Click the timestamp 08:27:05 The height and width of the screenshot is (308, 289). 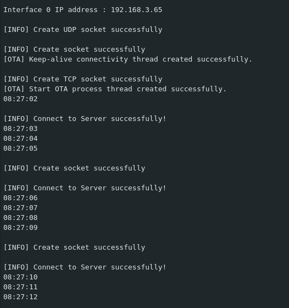(x=20, y=148)
